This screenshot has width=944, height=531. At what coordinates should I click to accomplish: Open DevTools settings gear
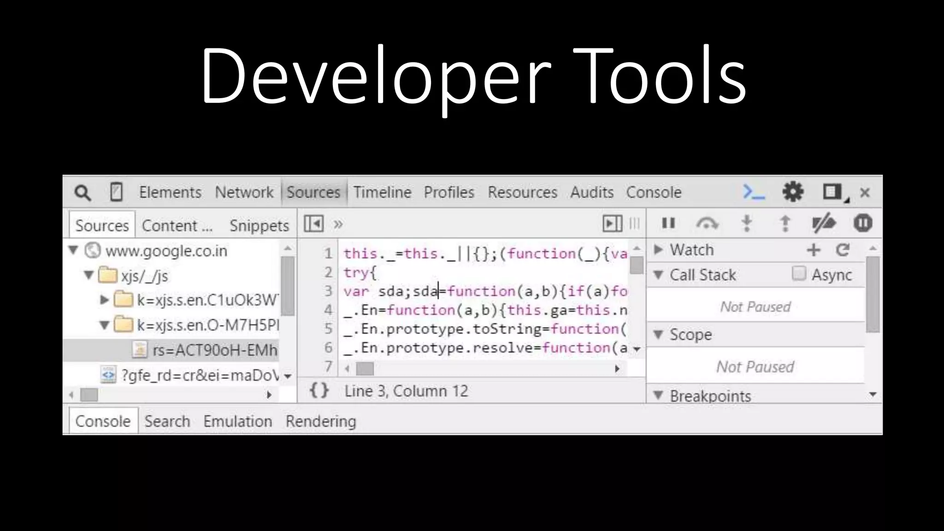[793, 192]
